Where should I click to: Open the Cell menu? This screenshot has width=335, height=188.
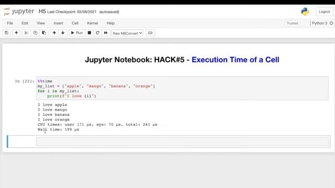(75, 23)
